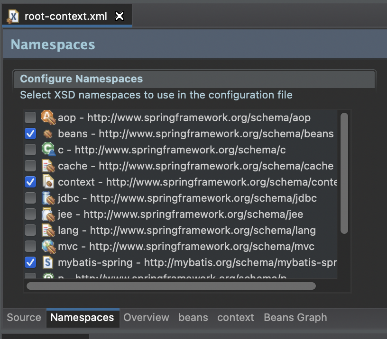
Task: Click the lang namespace icon
Action: click(48, 231)
